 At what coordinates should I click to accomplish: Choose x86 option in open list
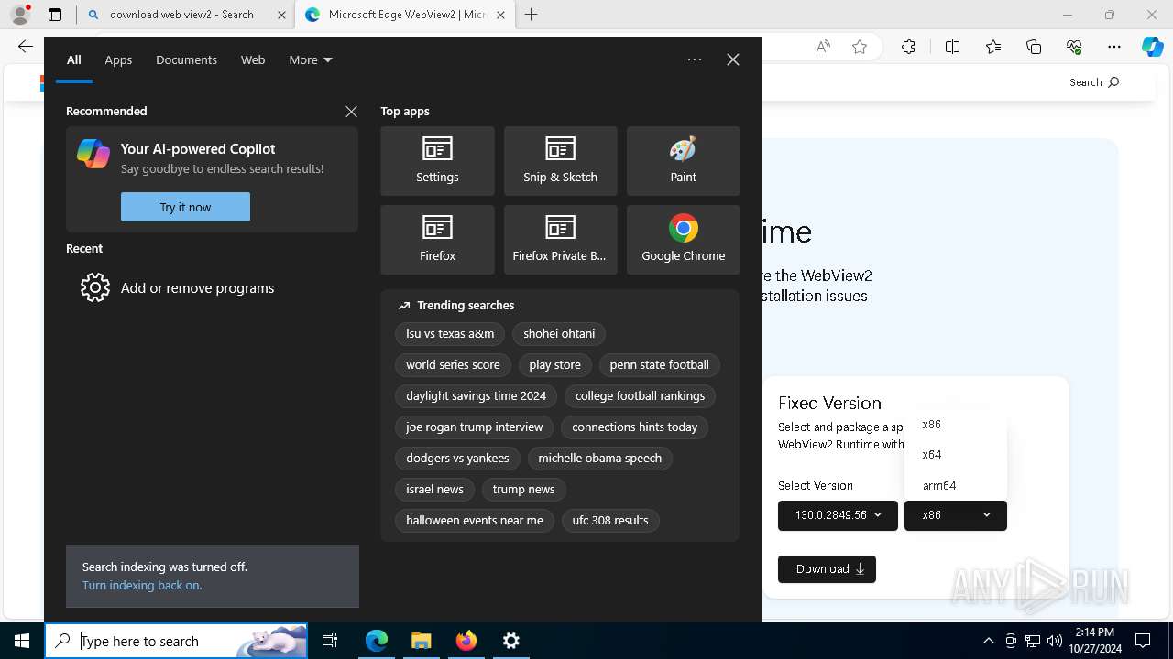tap(955, 424)
